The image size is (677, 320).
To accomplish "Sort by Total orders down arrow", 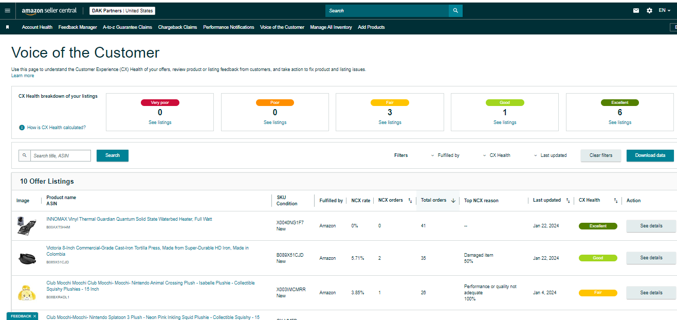I will (453, 201).
